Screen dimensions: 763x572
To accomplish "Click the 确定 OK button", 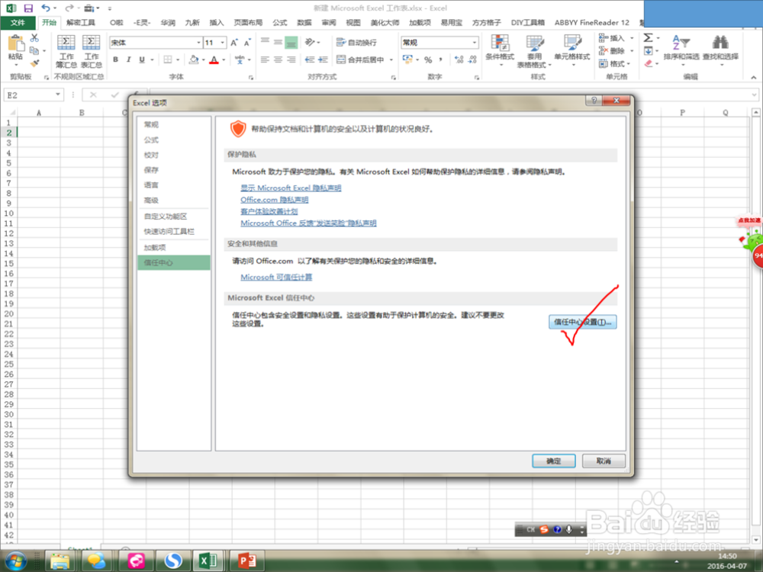I will tap(554, 461).
